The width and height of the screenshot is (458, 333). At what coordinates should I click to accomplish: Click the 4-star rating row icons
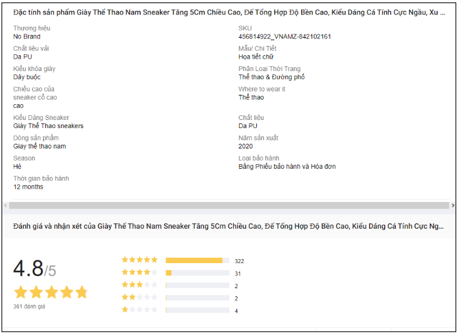click(x=139, y=272)
